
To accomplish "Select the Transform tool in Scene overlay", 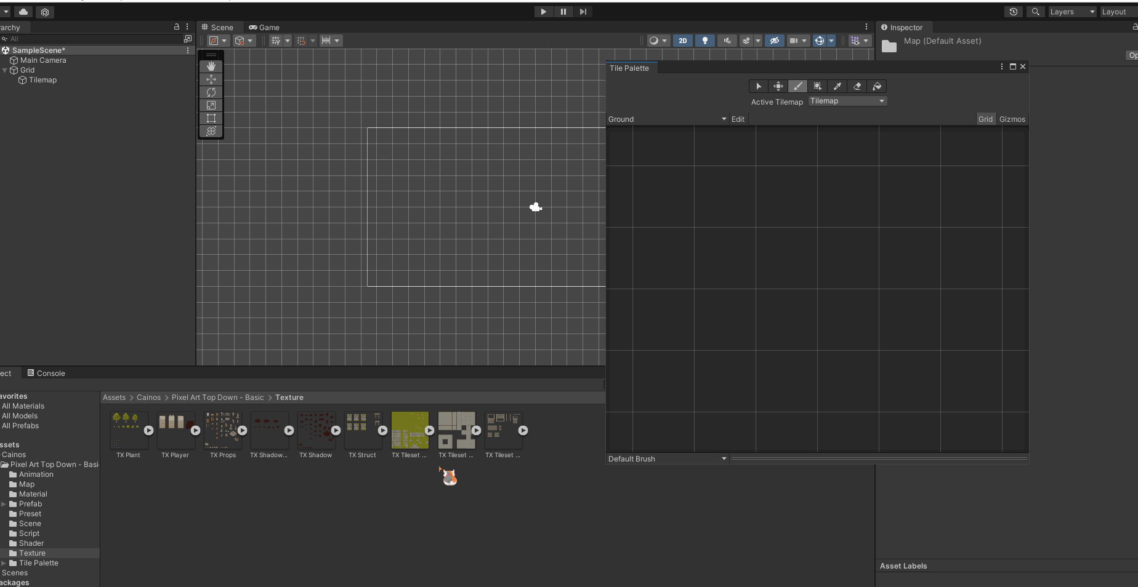I will 211,131.
